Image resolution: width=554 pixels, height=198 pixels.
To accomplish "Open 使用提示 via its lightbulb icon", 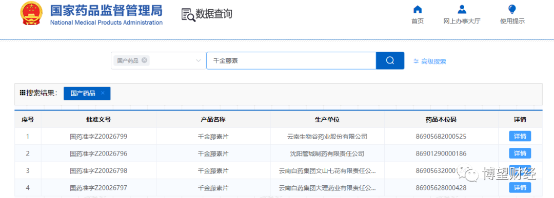I will tap(512, 9).
